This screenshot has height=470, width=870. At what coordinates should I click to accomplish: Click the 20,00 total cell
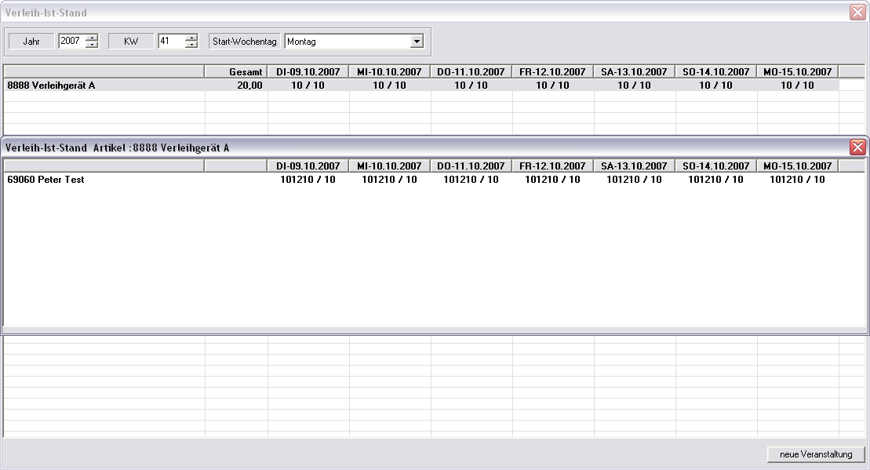249,86
